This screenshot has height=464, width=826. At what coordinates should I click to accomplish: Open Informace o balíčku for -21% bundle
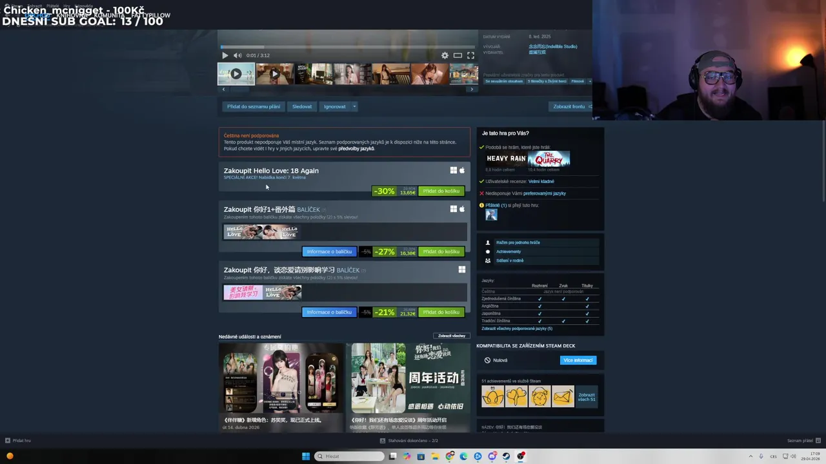tap(329, 312)
